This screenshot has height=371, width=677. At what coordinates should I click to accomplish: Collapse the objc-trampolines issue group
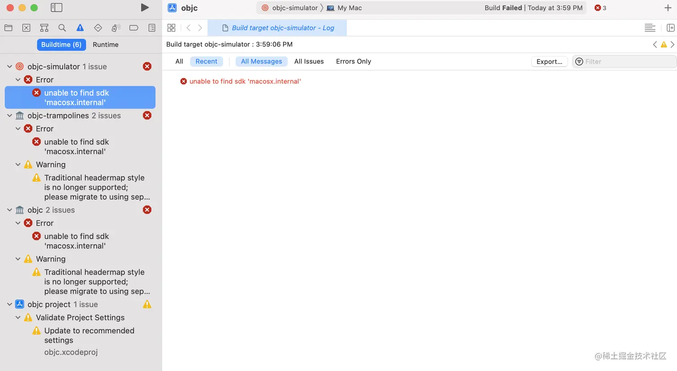coord(9,115)
